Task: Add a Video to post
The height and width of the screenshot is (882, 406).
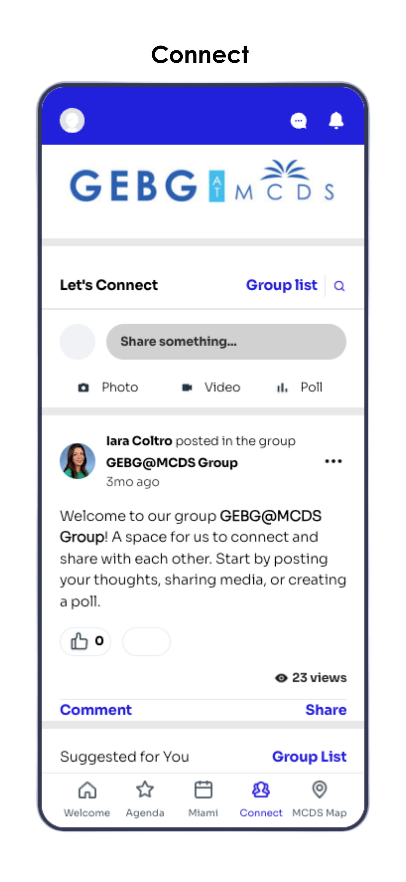Action: point(211,387)
